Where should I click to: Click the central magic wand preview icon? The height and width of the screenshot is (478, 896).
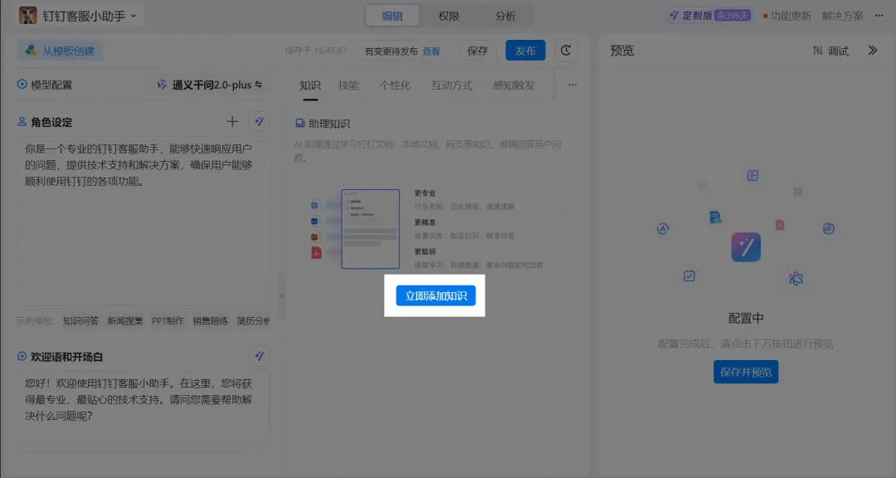point(746,247)
